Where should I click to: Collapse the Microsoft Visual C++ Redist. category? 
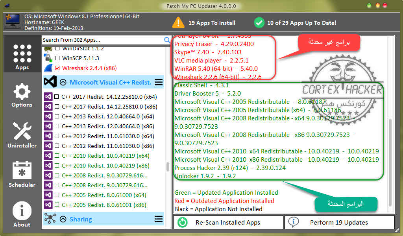[x=63, y=82]
